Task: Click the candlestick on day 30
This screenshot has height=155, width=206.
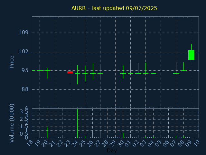Action: tap(123, 72)
